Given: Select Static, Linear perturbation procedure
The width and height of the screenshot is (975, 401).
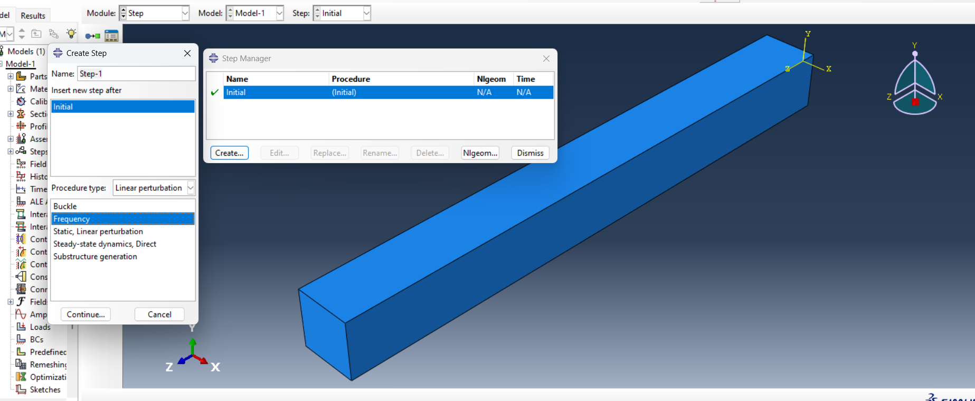Looking at the screenshot, I should pyautogui.click(x=122, y=232).
